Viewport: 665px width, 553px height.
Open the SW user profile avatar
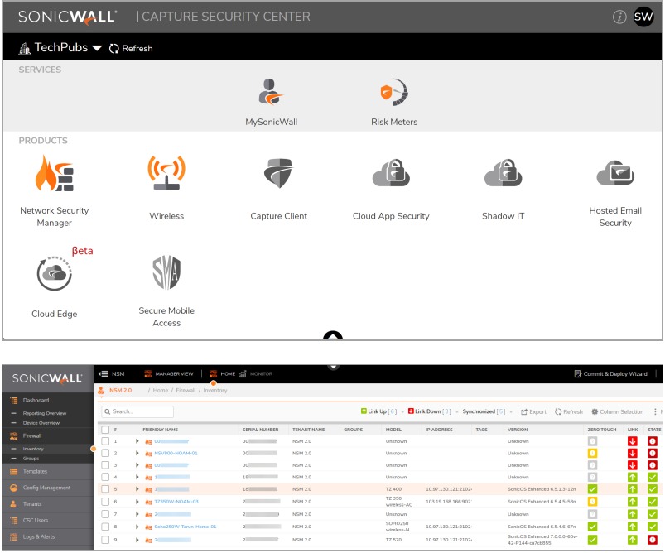tap(643, 17)
